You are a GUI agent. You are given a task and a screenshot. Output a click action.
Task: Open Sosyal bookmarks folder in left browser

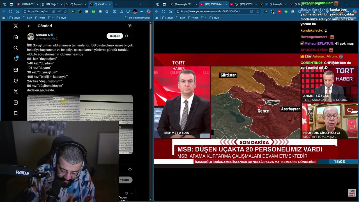(15, 18)
